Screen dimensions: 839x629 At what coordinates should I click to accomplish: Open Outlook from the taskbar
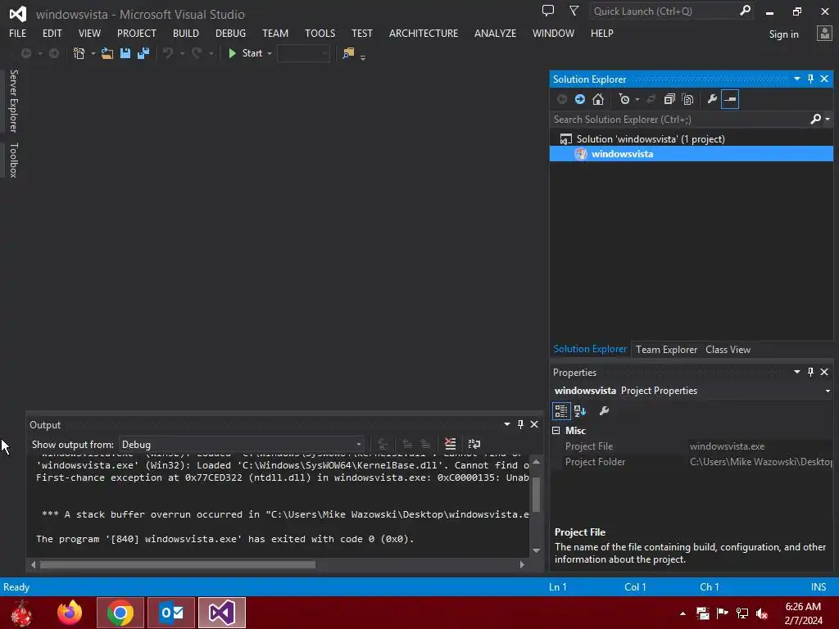[171, 613]
